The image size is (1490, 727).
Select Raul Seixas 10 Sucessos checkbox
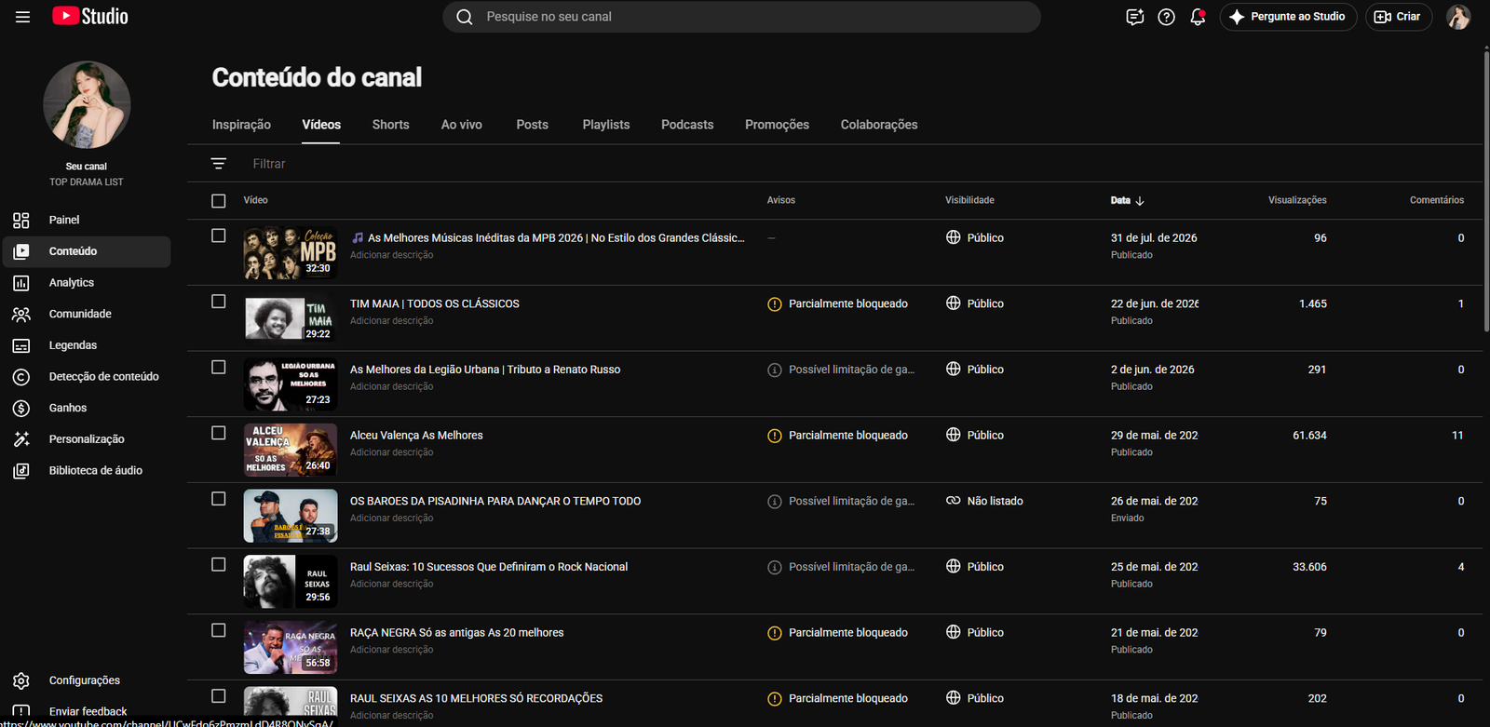(219, 565)
